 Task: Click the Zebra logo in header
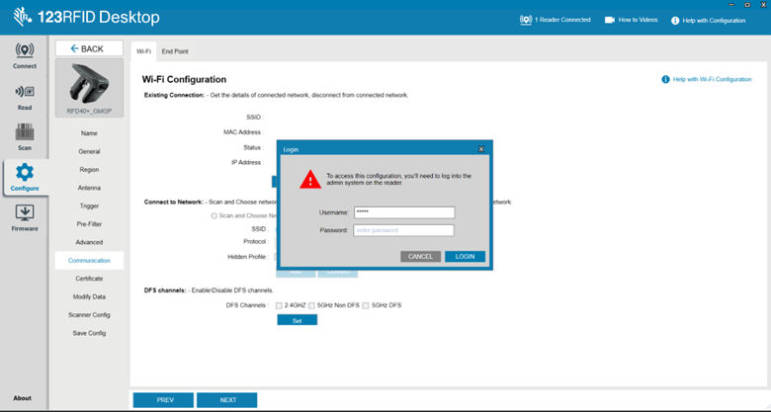tap(22, 17)
